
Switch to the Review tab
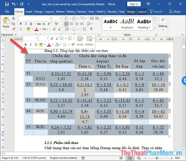(x=82, y=12)
